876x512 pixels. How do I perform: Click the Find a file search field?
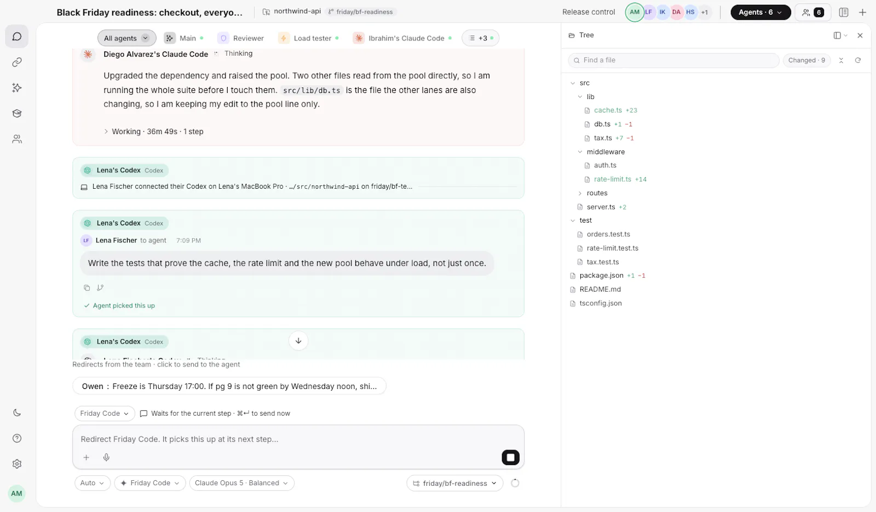674,60
